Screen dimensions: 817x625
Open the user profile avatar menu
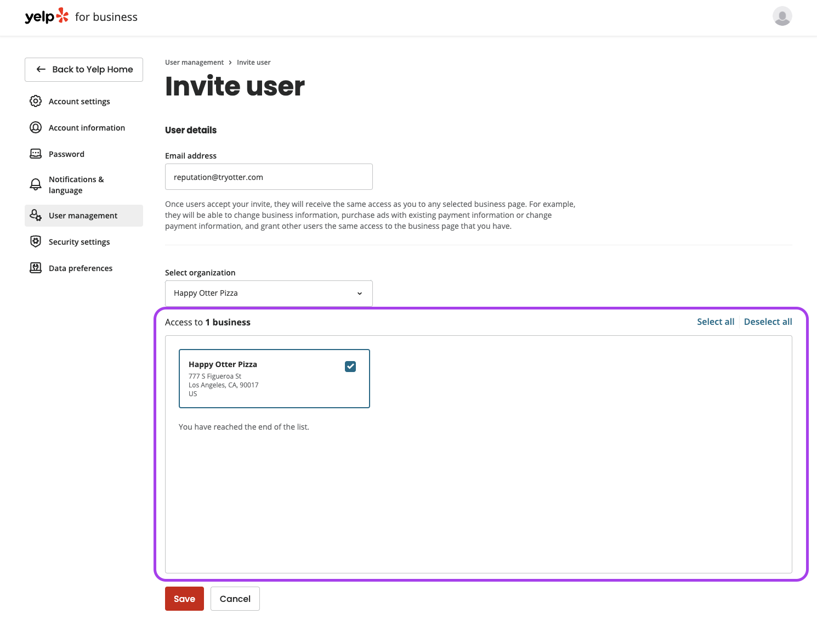782,16
